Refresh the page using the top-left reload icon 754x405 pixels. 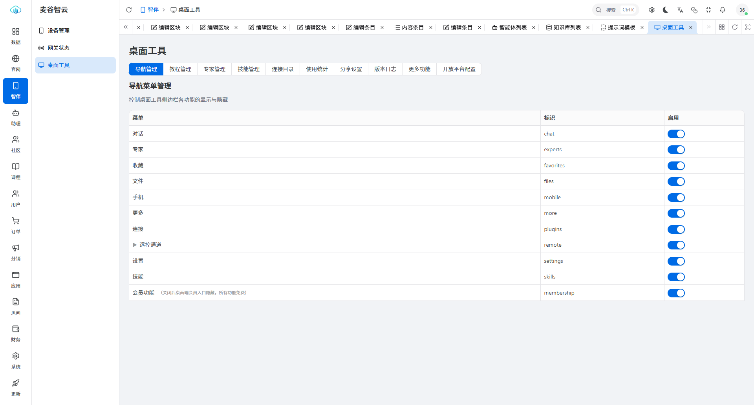(x=129, y=10)
